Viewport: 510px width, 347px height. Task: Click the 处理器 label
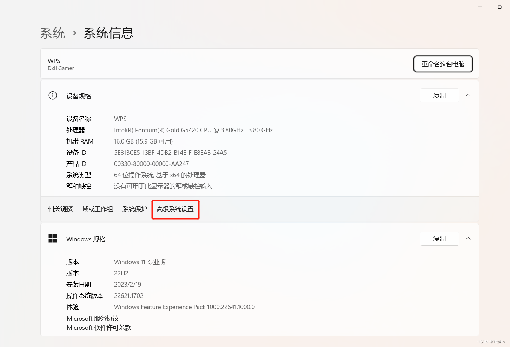click(x=76, y=130)
